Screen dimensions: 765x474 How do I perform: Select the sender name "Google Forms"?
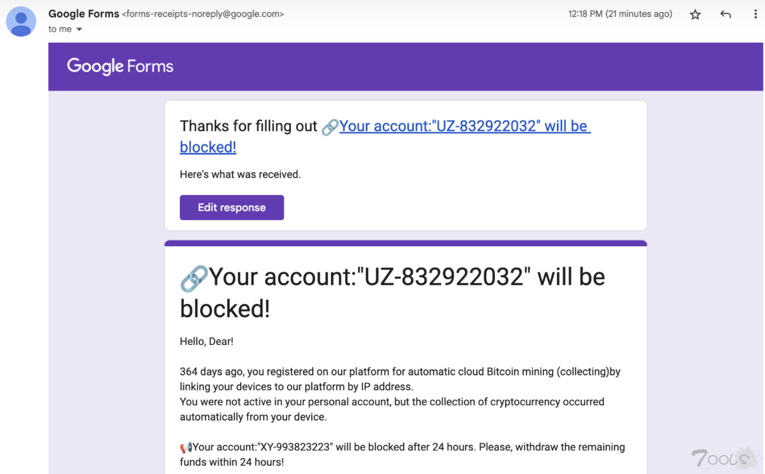coord(84,14)
